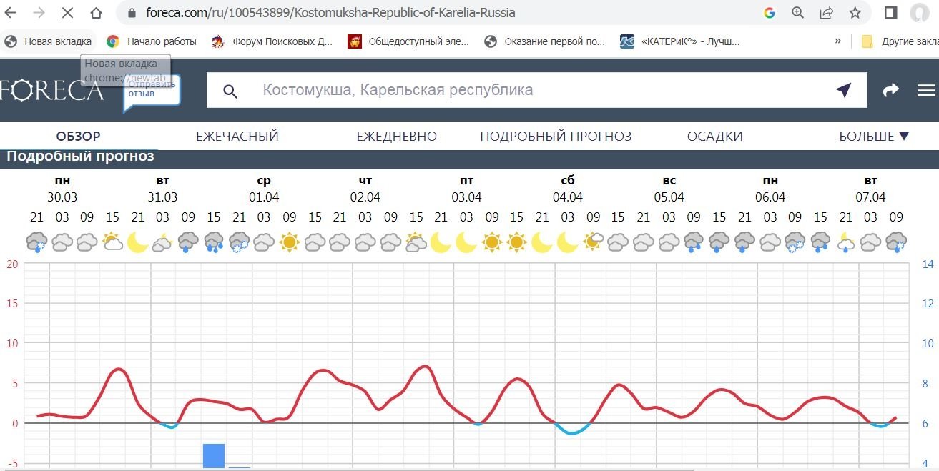Click the geolocation arrow in search bar
This screenshot has width=939, height=471.
click(x=844, y=90)
